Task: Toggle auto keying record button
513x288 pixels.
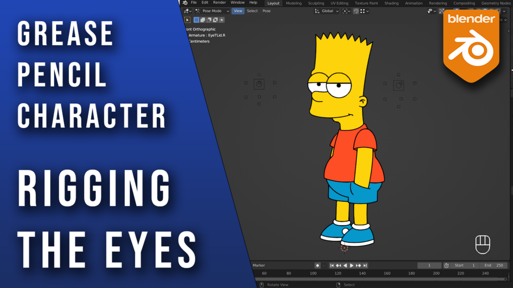Action: pos(317,266)
